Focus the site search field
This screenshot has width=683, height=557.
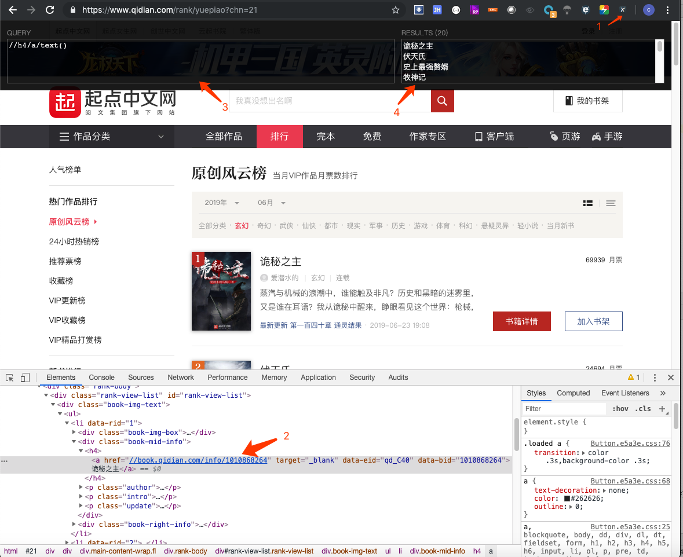pyautogui.click(x=330, y=101)
